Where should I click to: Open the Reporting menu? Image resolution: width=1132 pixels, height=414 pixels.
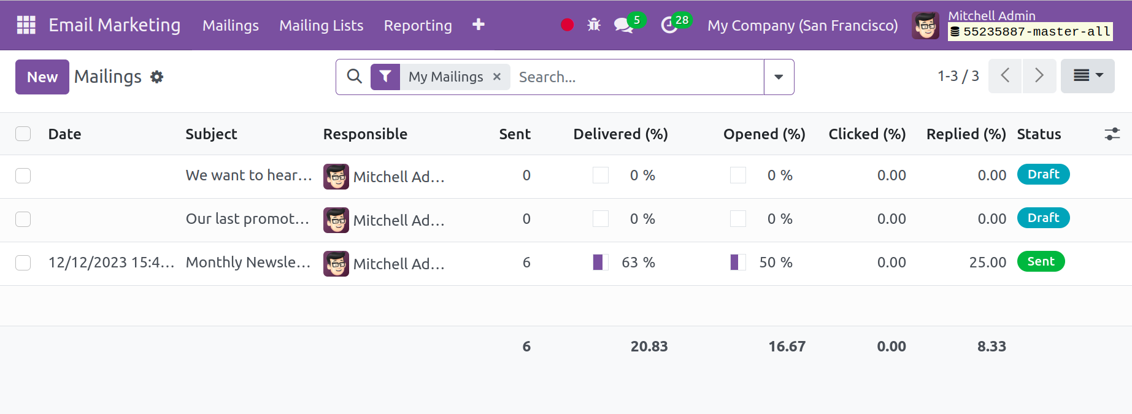click(x=418, y=26)
